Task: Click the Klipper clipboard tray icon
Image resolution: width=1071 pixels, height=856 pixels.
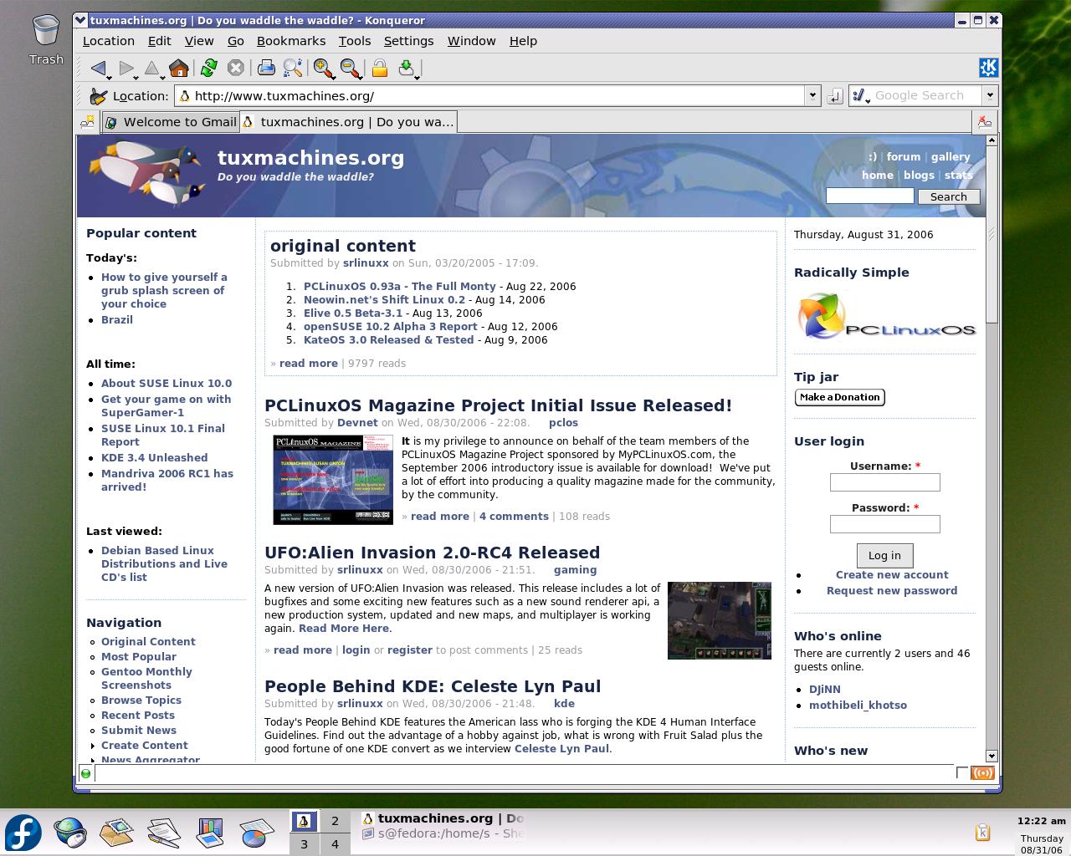Action: [x=983, y=832]
